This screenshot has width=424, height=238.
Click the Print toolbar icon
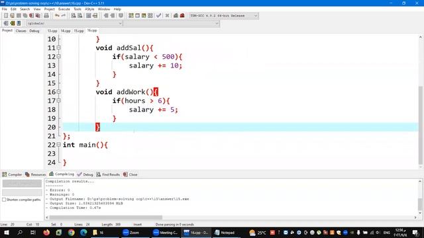[46, 16]
